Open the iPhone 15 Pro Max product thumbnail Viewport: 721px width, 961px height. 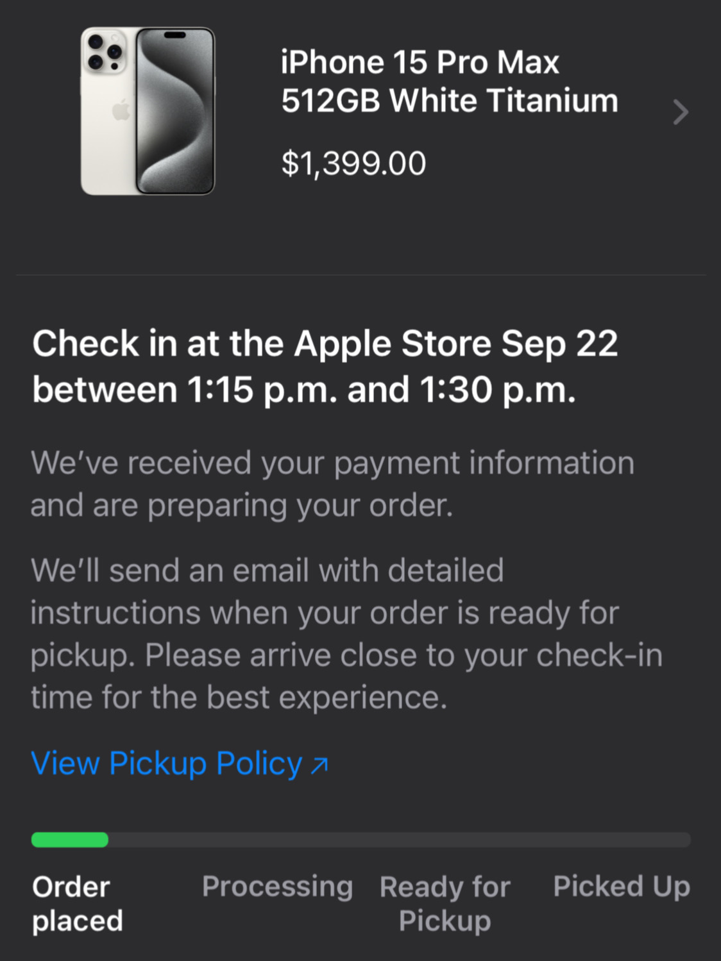[148, 111]
